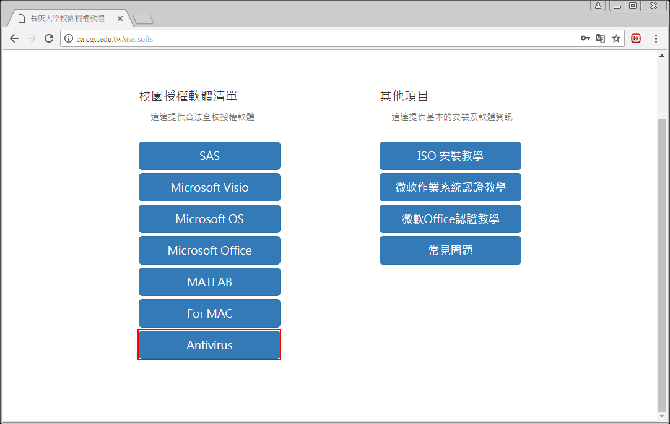This screenshot has height=424, width=670.
Task: Click the translate page icon
Action: coord(600,38)
